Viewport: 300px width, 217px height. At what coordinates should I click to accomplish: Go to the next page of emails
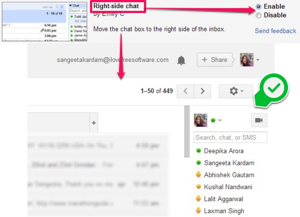pos(202,91)
